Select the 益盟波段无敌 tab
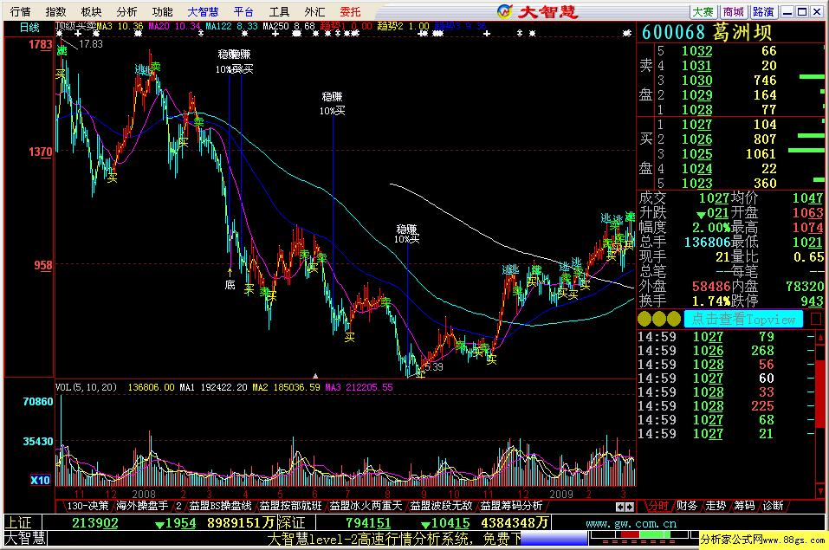 point(441,506)
